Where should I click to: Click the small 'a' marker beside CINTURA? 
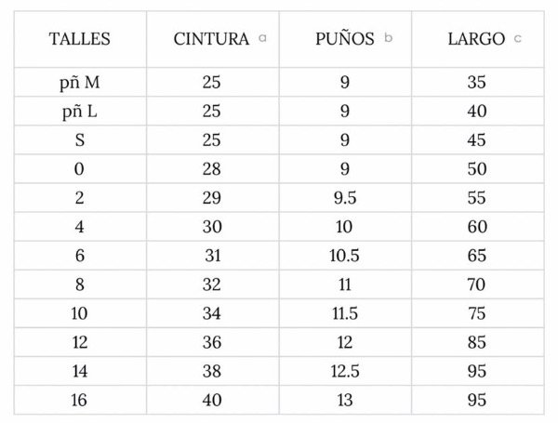(262, 38)
